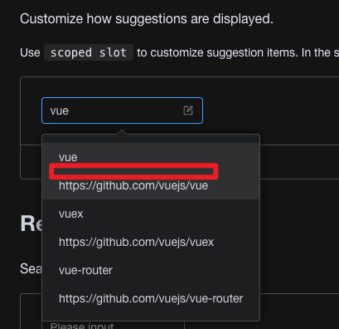Viewport: 339px width, 329px height.
Task: Pick the https://github.com/vuejs/vuex address line
Action: [136, 242]
